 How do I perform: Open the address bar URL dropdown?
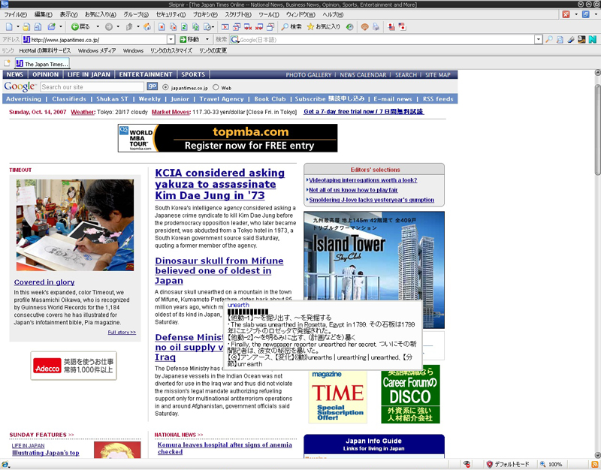(171, 40)
